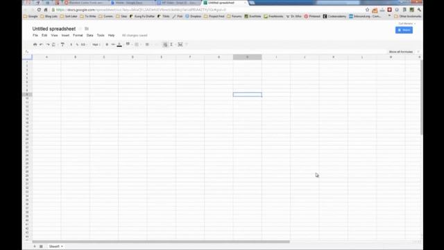444x250 pixels.
Task: Open the Other bookmarks folder
Action: (408, 17)
